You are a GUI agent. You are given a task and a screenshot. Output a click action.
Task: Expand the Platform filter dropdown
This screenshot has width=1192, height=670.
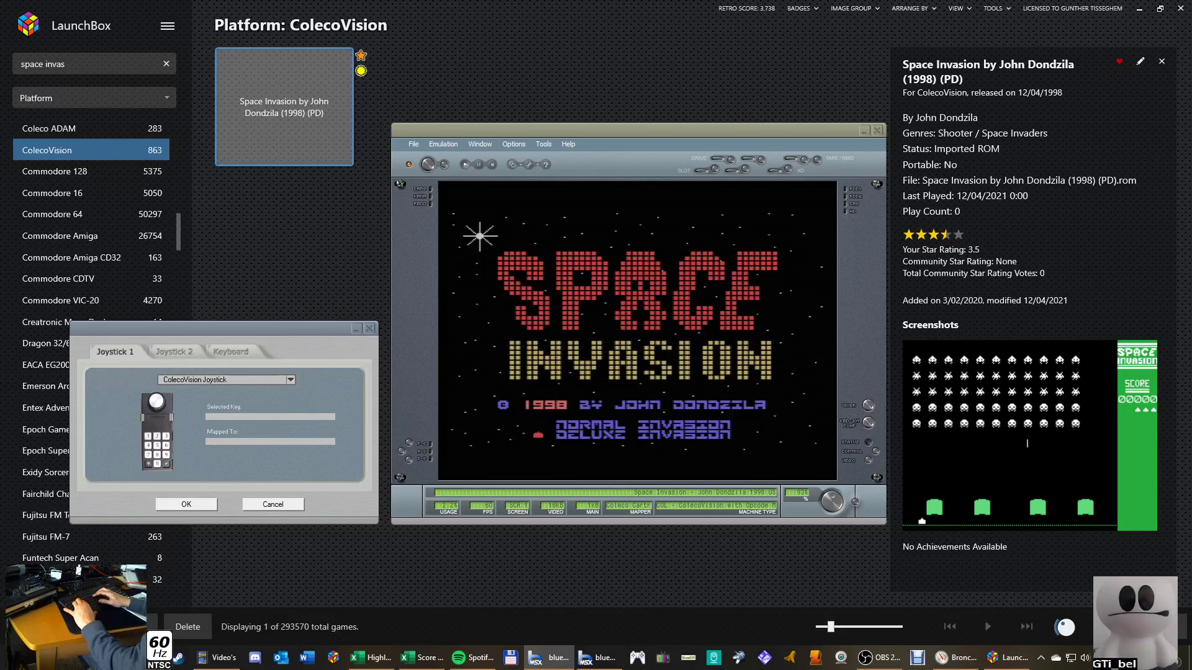[x=94, y=98]
